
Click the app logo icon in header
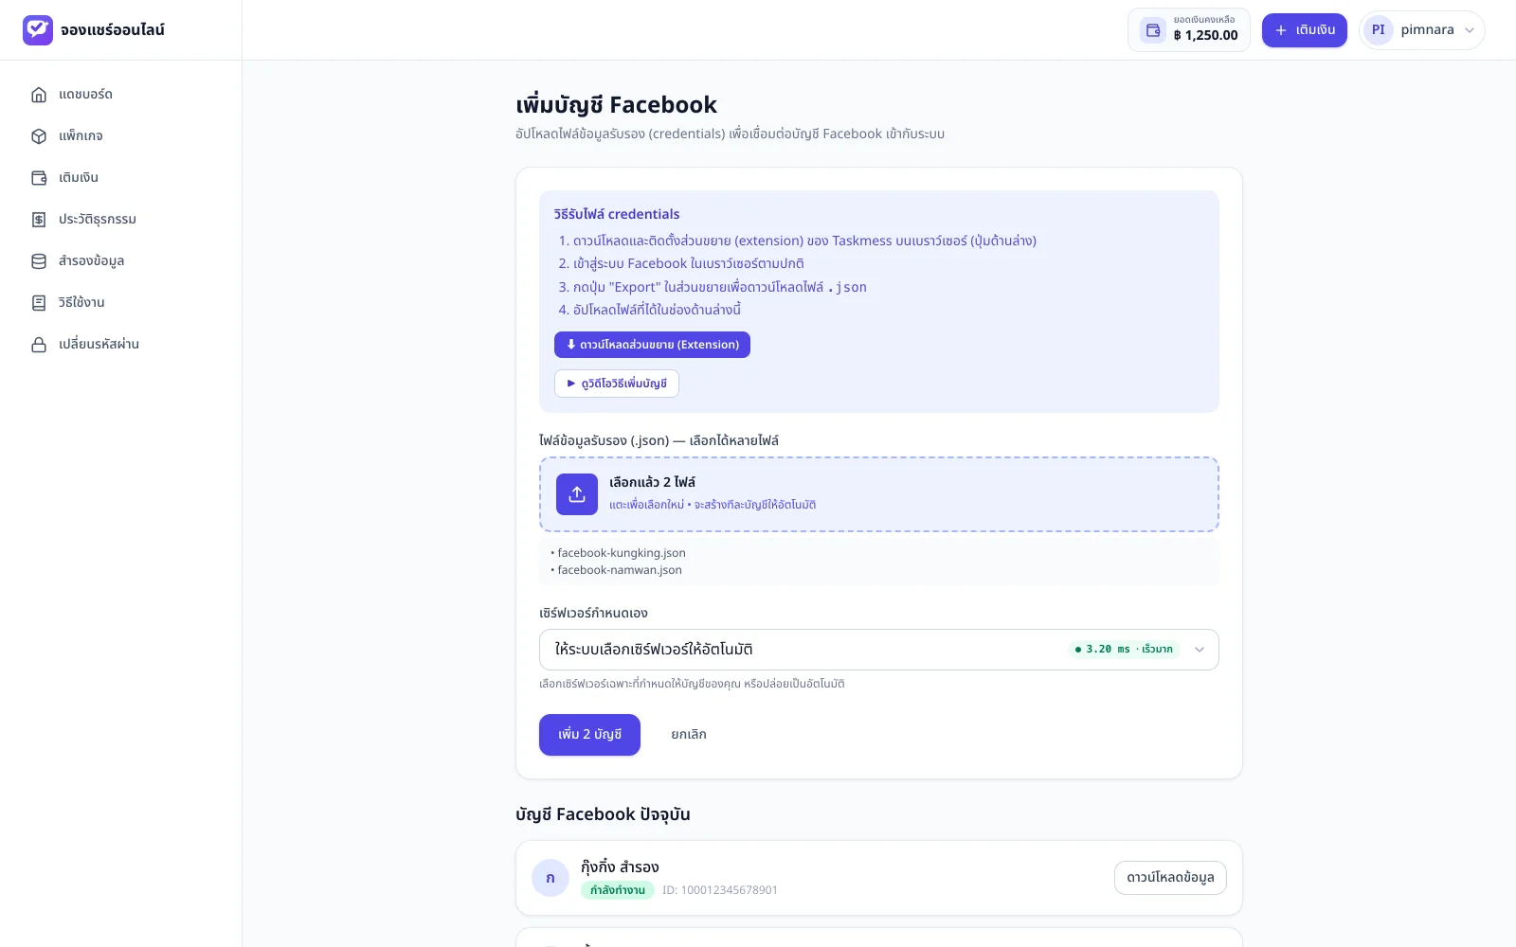pyautogui.click(x=38, y=30)
